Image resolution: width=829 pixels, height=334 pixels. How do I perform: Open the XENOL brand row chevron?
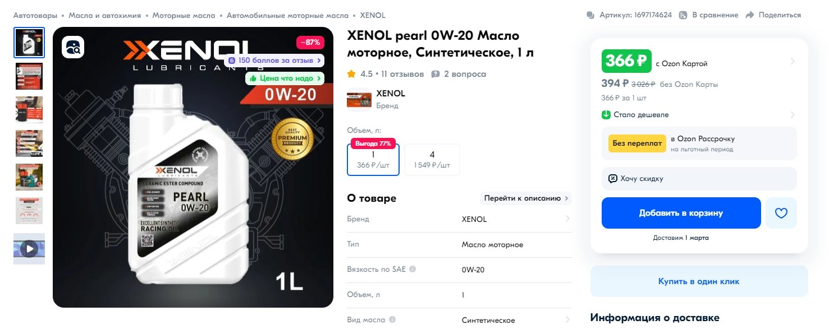(x=567, y=219)
